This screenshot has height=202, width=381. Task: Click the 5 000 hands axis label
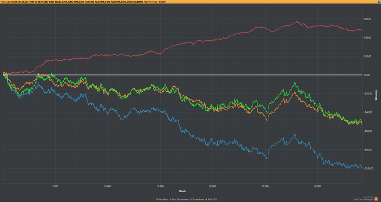pyautogui.click(x=55, y=186)
